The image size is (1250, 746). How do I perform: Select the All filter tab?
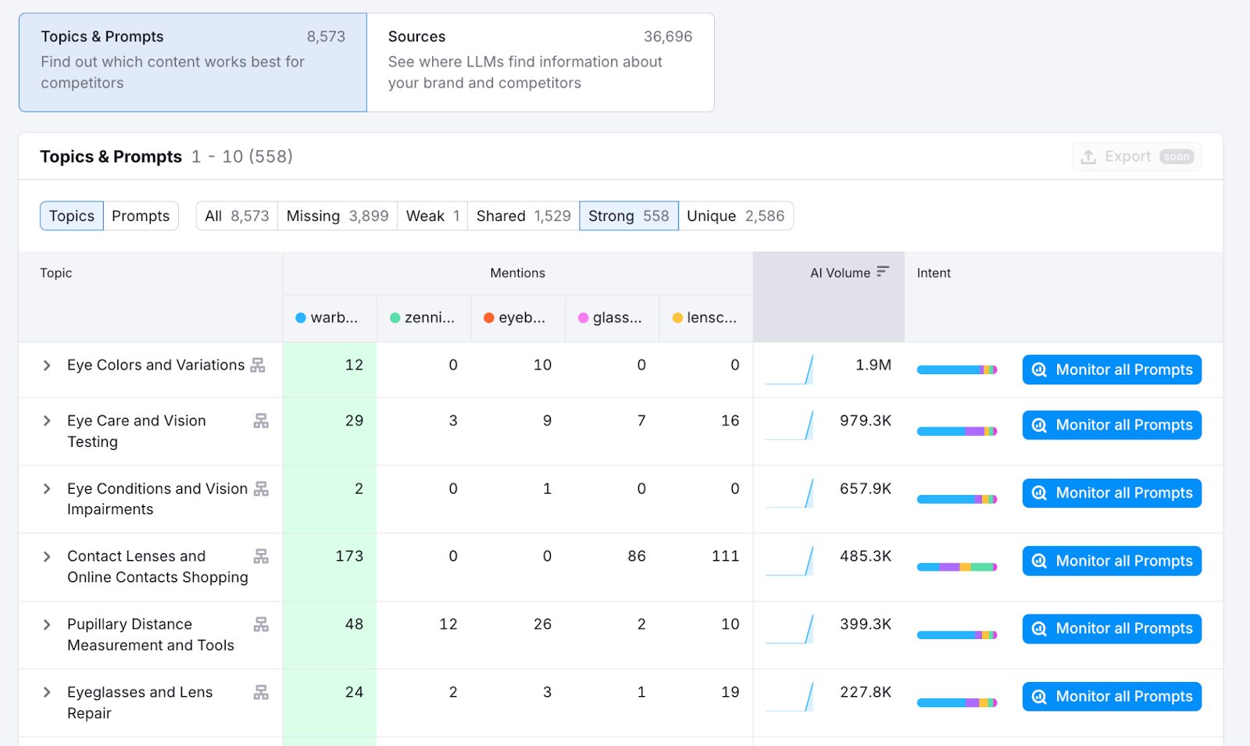pos(236,216)
